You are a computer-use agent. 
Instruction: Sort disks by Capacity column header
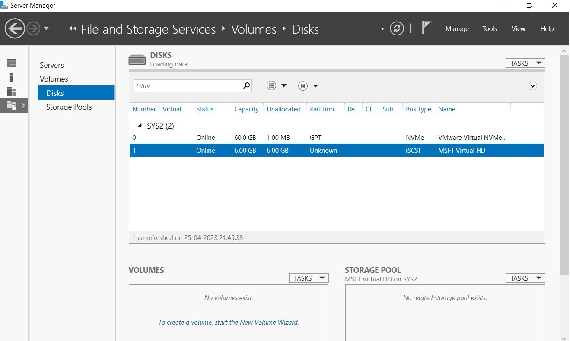pos(246,109)
